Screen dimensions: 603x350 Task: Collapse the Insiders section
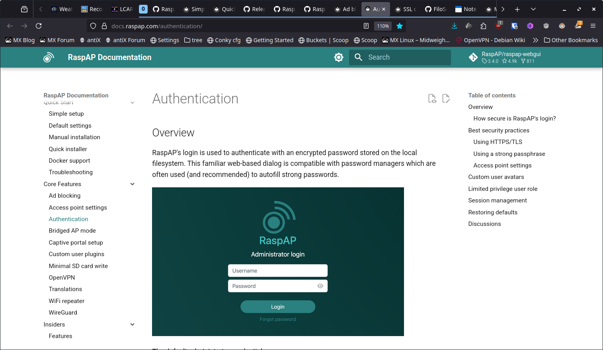(133, 325)
